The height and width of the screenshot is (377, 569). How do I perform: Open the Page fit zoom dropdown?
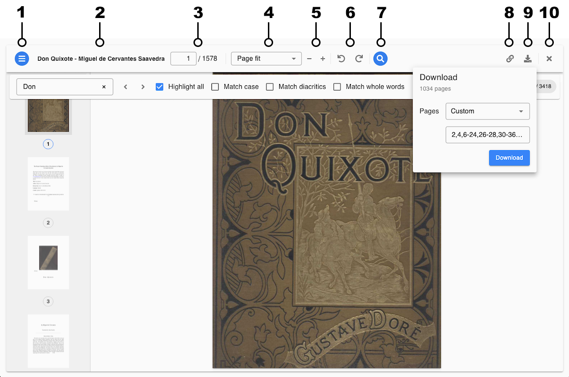(266, 58)
